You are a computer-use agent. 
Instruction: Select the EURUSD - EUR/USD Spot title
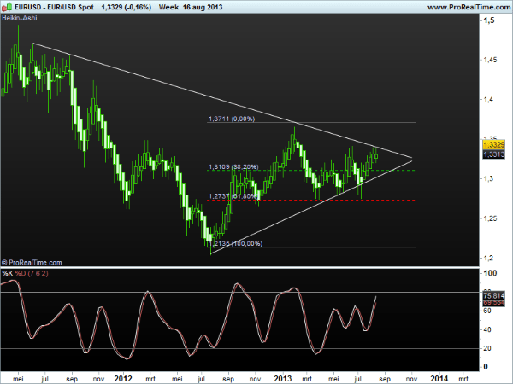click(x=55, y=7)
